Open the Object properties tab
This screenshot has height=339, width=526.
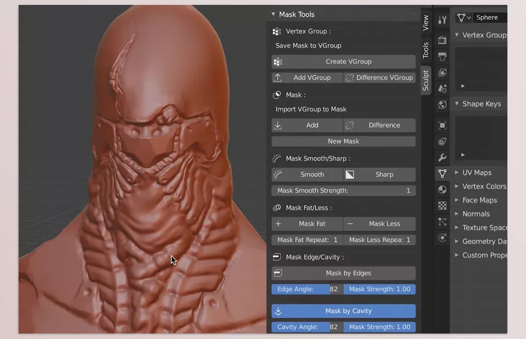point(442,125)
